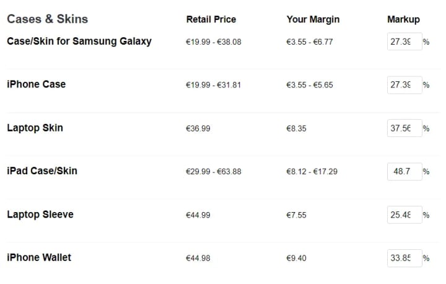Click the iPhone Case markup input
This screenshot has width=446, height=284.
[x=404, y=85]
